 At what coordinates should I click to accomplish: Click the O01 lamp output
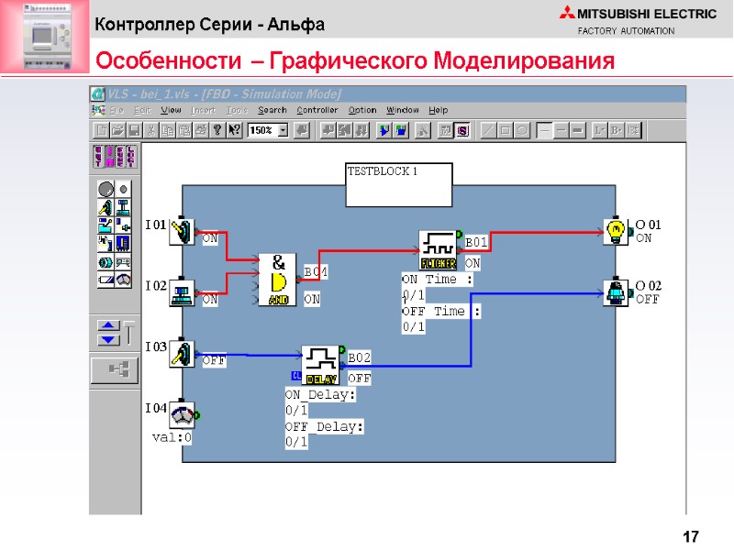coord(616,232)
